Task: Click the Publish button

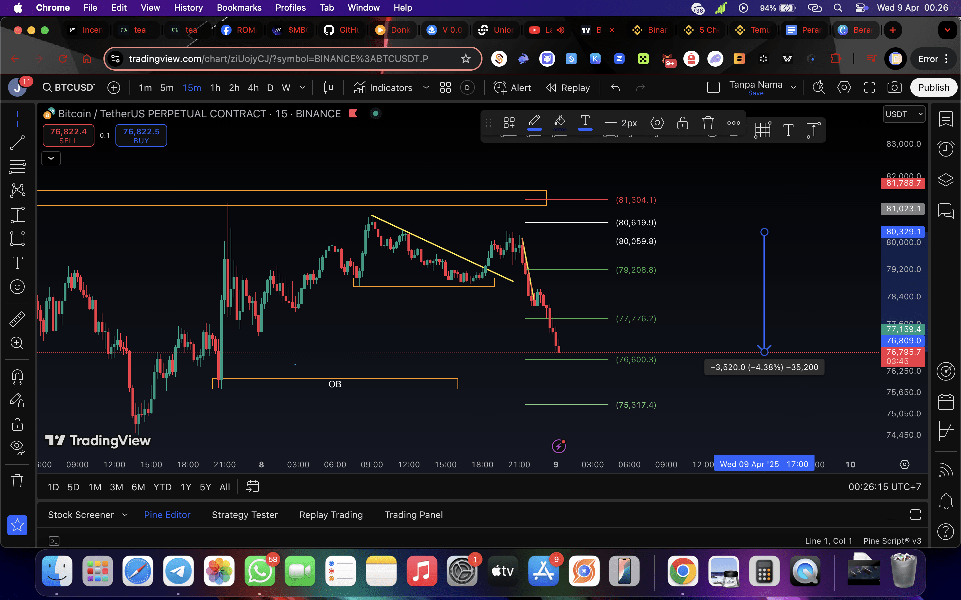Action: tap(933, 88)
